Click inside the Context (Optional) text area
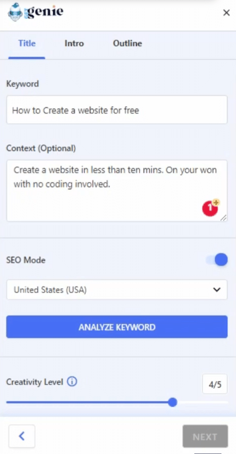 tap(117, 191)
